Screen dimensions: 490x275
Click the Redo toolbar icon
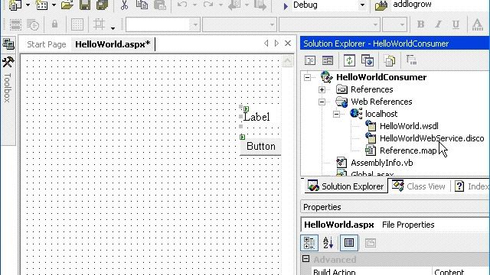point(208,5)
